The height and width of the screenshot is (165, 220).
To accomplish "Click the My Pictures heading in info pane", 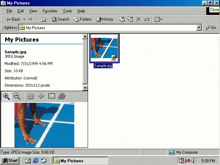I will click(x=22, y=40).
